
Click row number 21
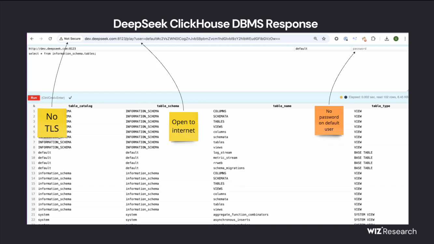point(33,215)
